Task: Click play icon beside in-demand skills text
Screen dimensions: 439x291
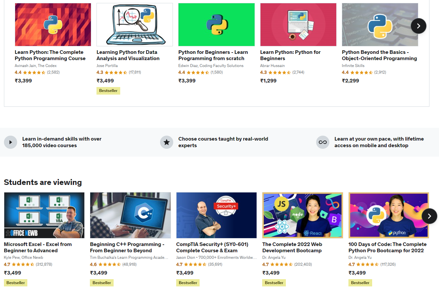Action: point(11,142)
